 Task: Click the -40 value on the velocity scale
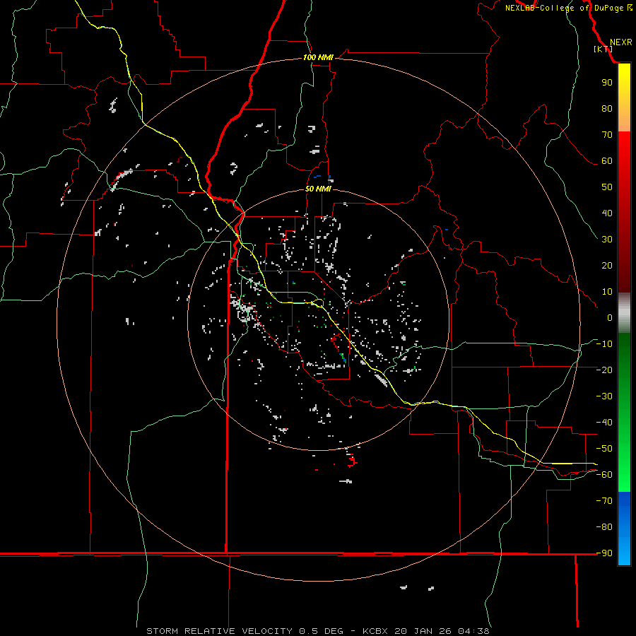(604, 423)
